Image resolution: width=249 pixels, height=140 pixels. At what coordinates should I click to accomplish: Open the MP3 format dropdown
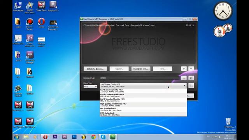(90, 86)
